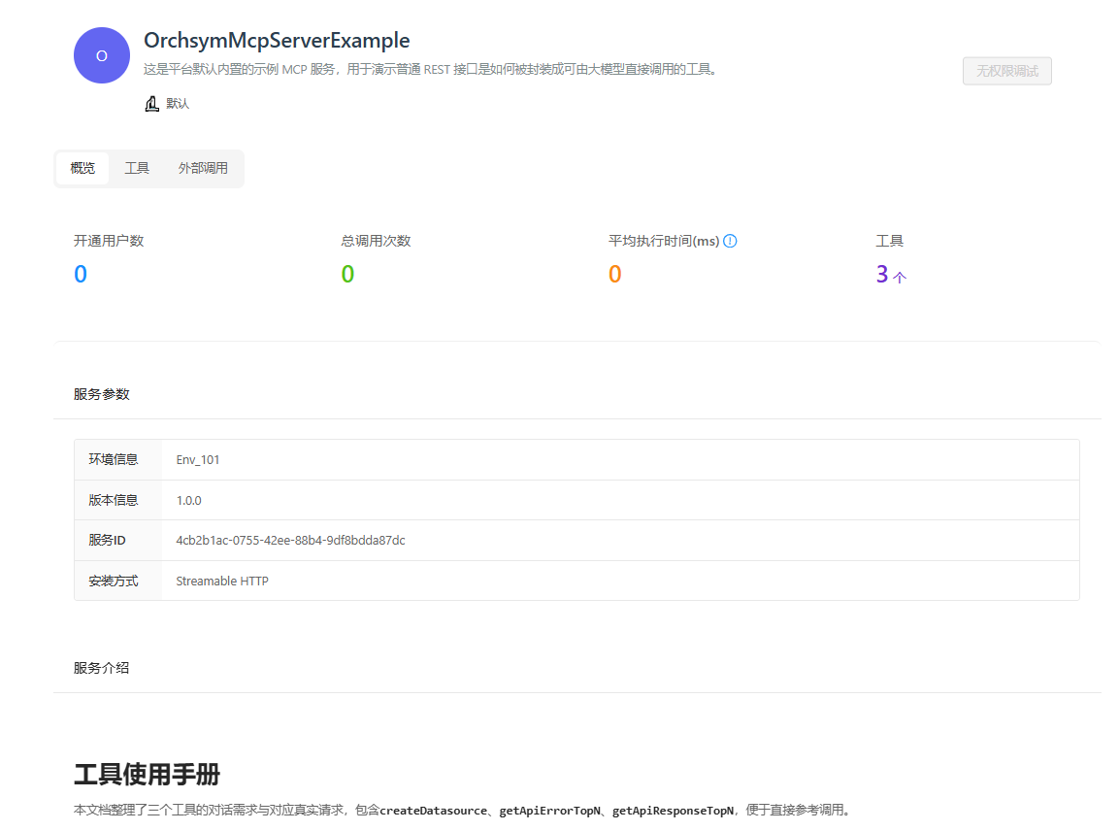Click the purple tool count "3 个"
Viewport: 1119px width, 831px height.
(x=890, y=276)
